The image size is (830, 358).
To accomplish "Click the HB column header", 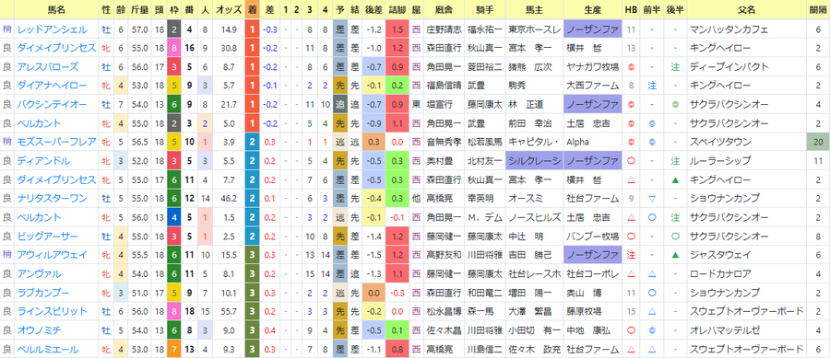I will [631, 10].
